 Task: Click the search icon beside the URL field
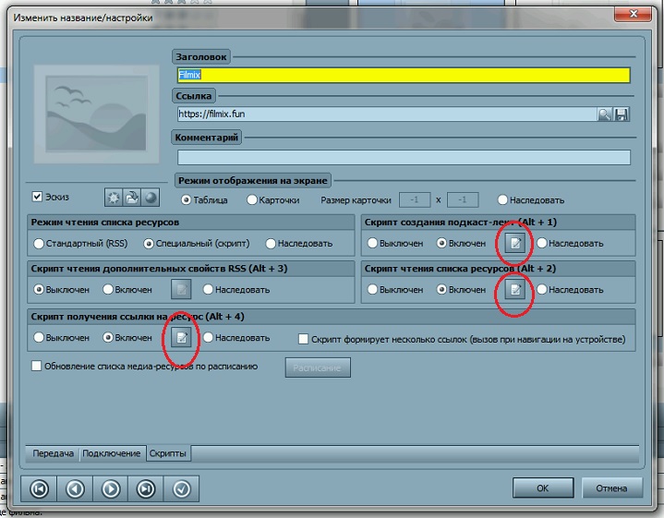[604, 114]
